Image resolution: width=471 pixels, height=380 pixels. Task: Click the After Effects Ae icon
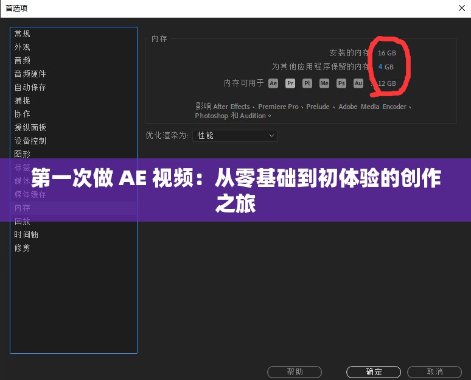tap(273, 83)
